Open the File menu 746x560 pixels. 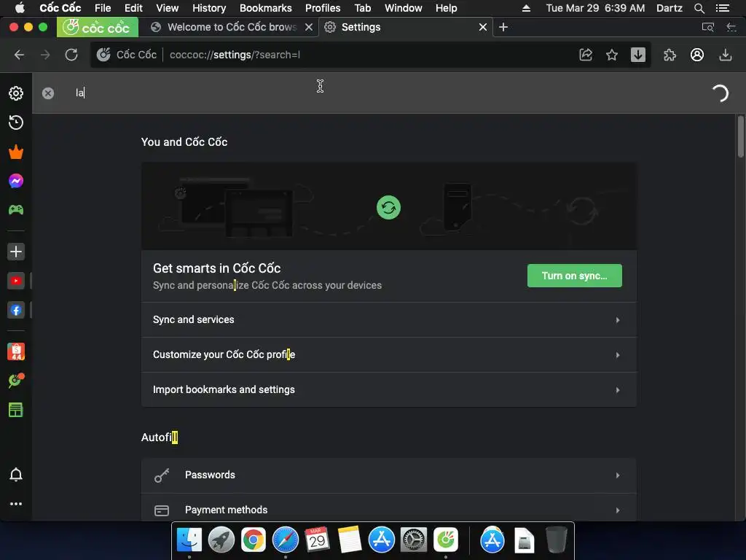103,8
